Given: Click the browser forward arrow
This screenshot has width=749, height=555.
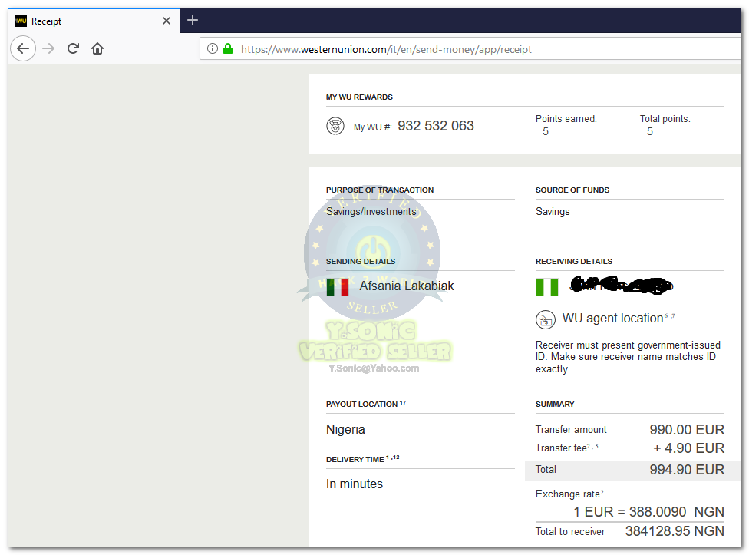Looking at the screenshot, I should (48, 48).
